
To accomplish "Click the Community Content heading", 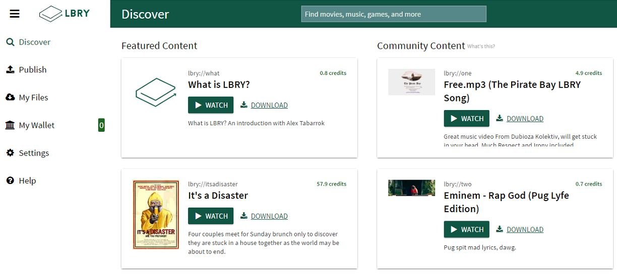I will coord(421,46).
